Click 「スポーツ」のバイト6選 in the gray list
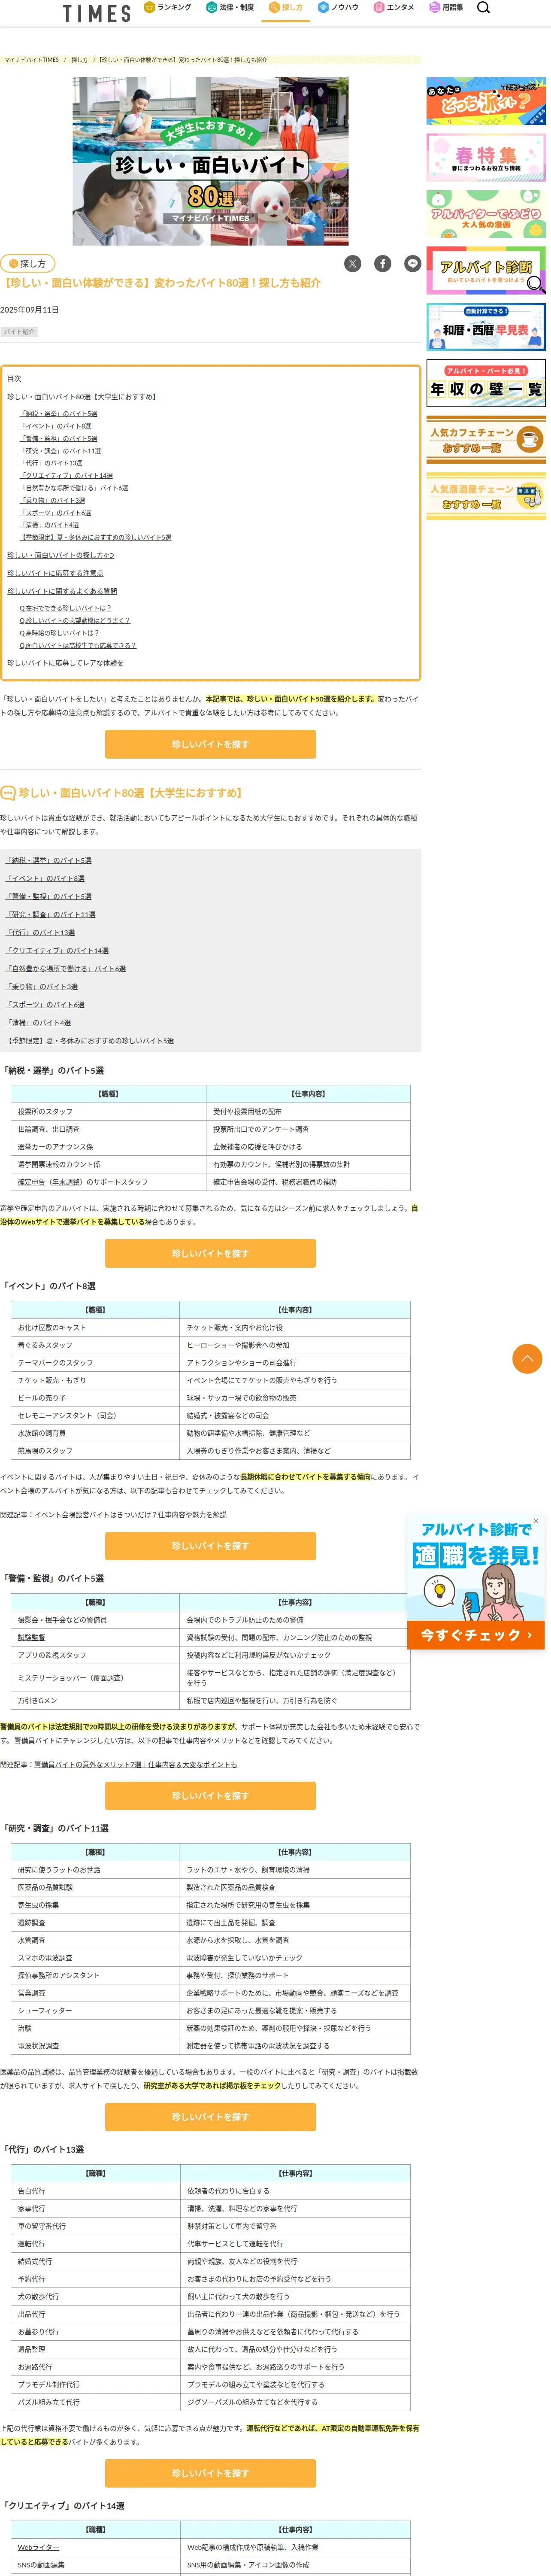This screenshot has height=2576, width=551. point(46,1005)
